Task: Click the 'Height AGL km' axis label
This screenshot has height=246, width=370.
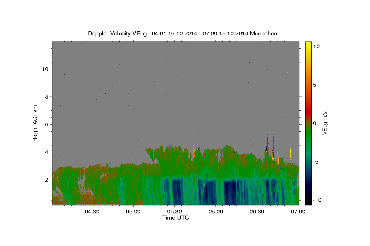Action: [x=35, y=123]
